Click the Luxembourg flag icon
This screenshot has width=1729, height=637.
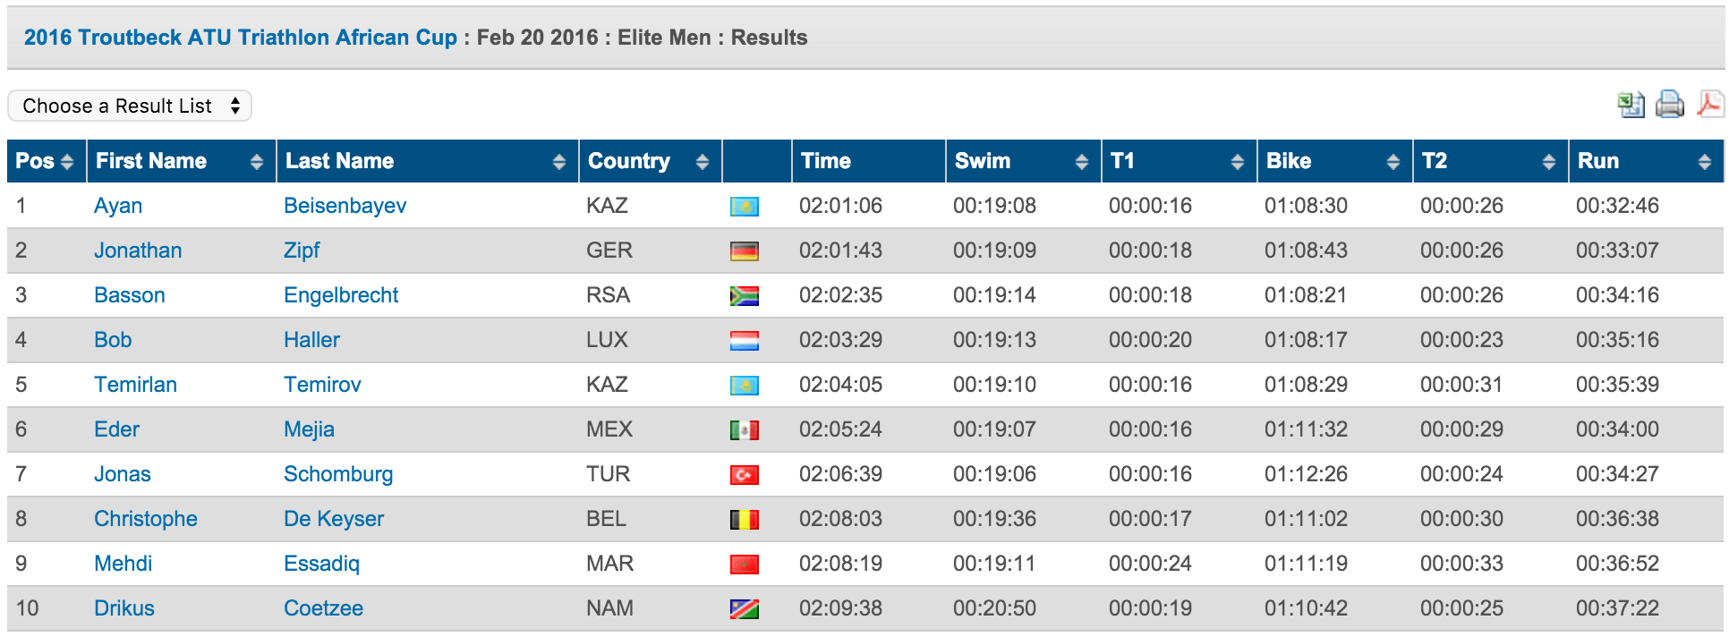744,341
